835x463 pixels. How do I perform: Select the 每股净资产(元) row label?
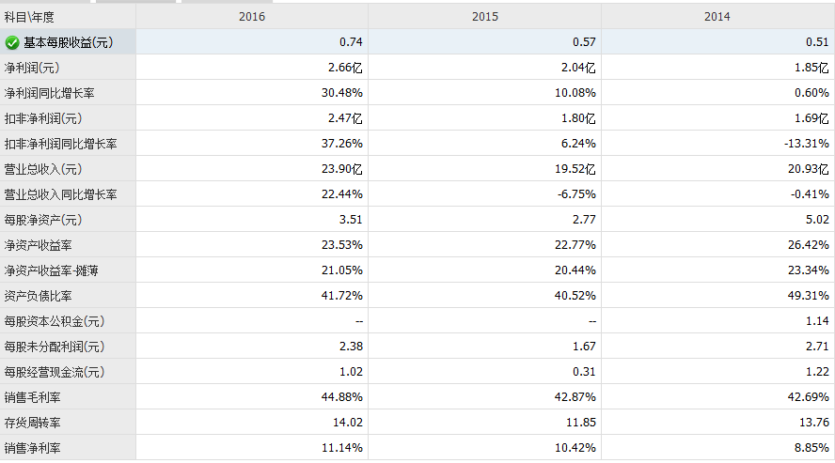pos(43,220)
